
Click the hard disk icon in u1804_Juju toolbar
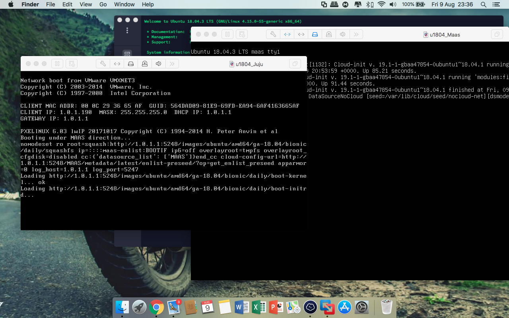point(131,64)
